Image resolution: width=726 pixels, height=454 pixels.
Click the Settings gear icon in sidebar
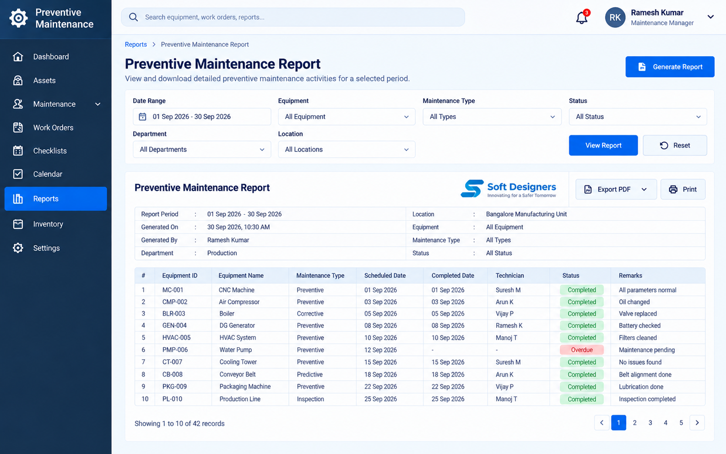tap(18, 248)
